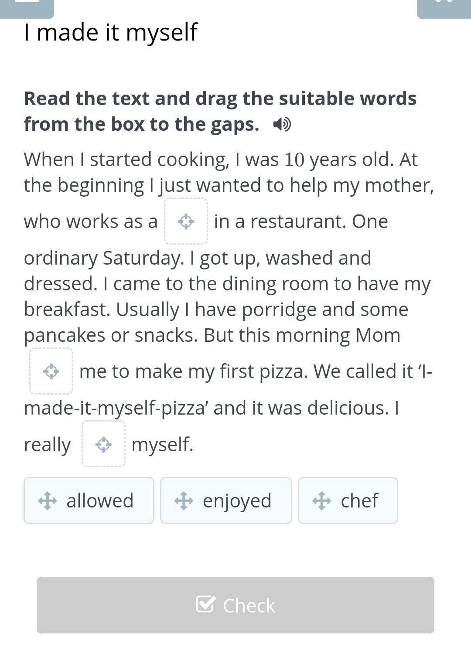
Task: Click the target icon after "really"
Action: pyautogui.click(x=103, y=445)
